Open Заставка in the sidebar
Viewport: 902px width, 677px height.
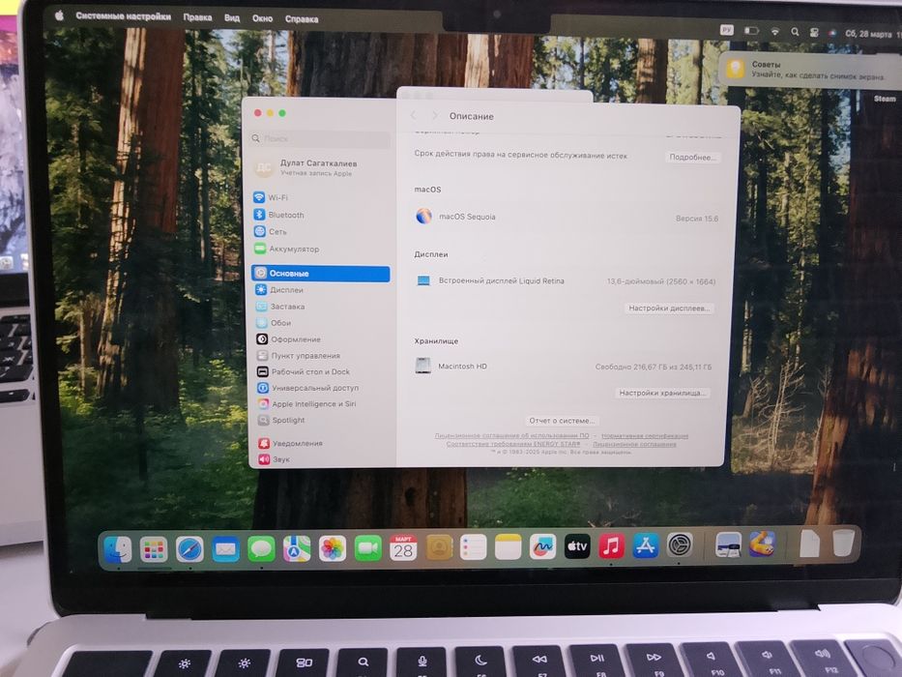(x=280, y=307)
